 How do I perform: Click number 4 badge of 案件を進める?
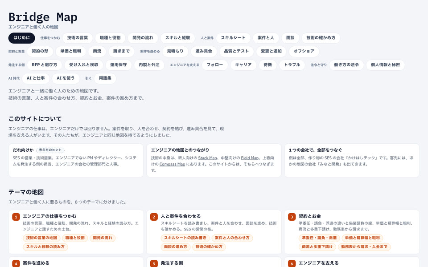(x=16, y=264)
